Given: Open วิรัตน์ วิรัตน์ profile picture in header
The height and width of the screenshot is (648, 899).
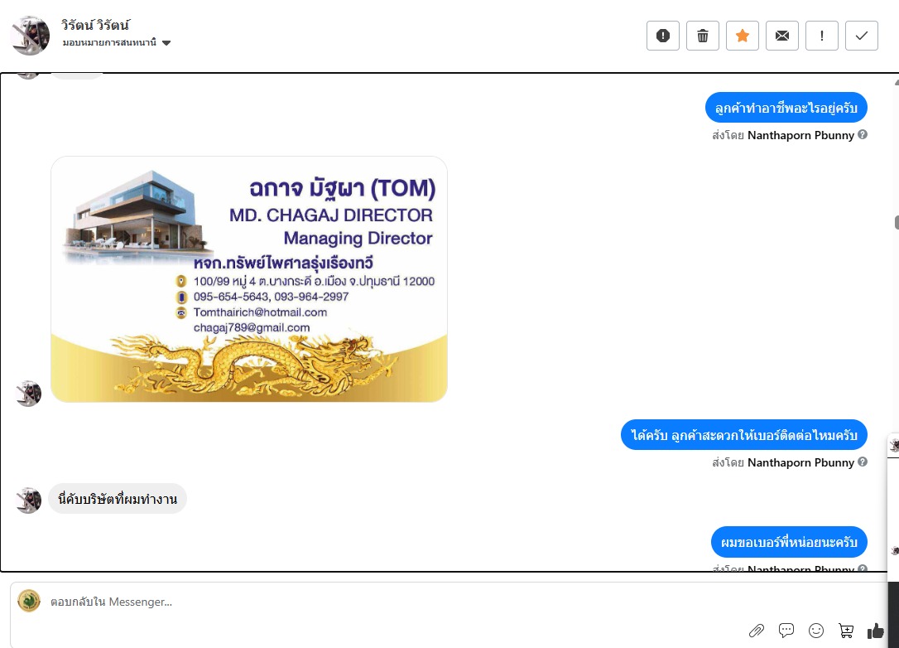Looking at the screenshot, I should click(x=30, y=36).
